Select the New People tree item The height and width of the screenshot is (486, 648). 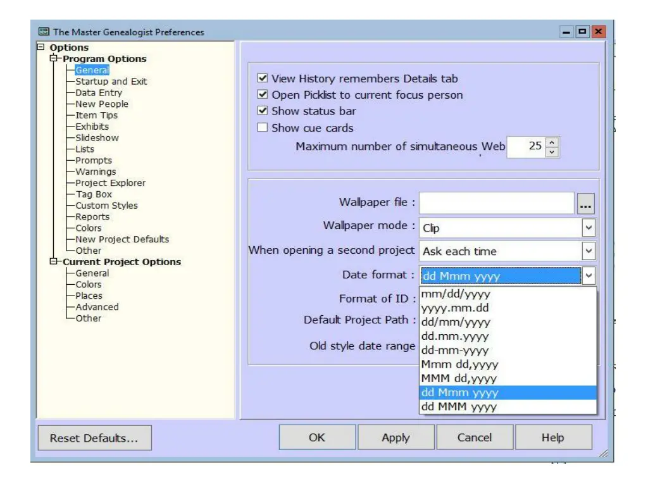[102, 104]
